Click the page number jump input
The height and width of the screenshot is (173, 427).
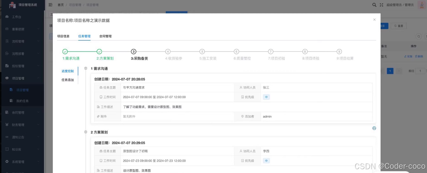click(x=421, y=71)
